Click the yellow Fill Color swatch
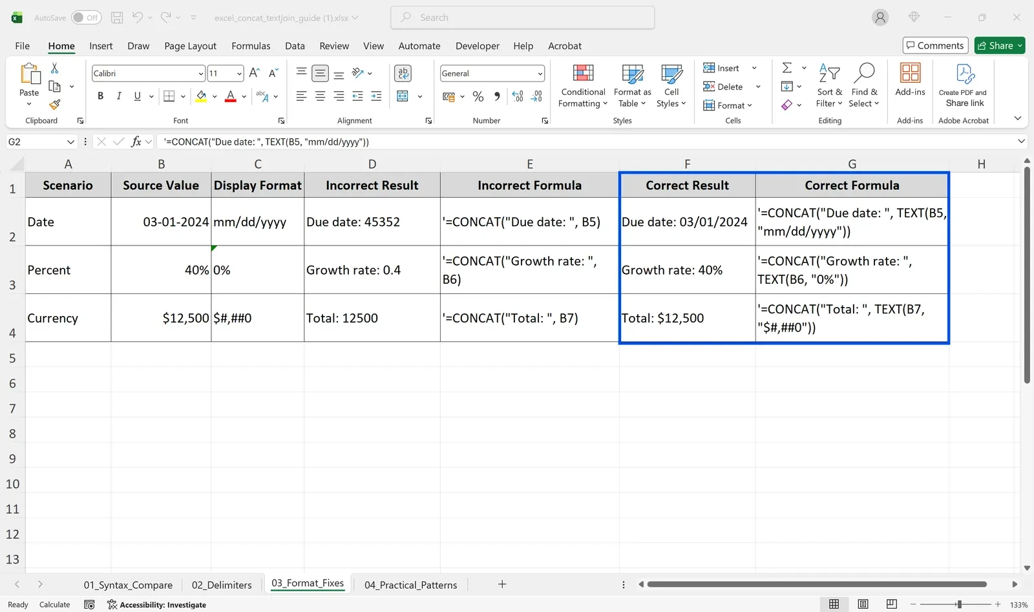The height and width of the screenshot is (612, 1034). [202, 97]
